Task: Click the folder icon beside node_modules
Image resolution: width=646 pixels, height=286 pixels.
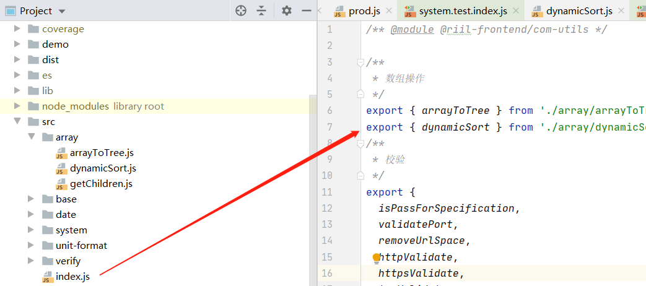Action: (33, 106)
